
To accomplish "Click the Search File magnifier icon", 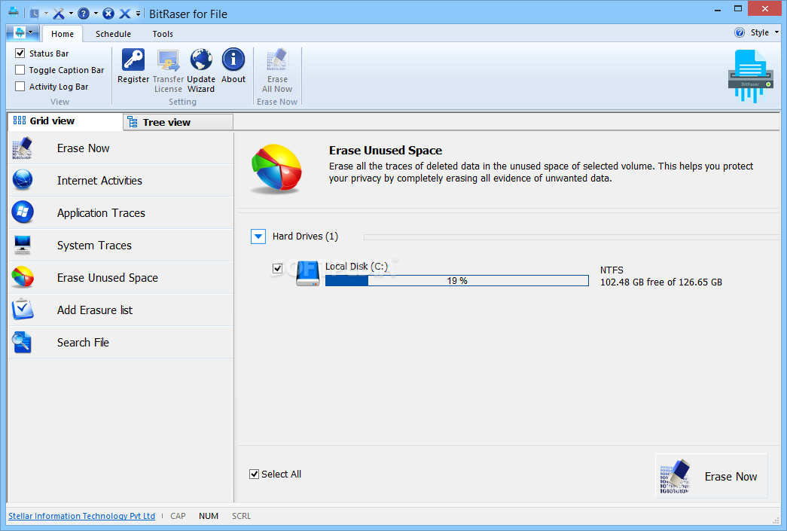I will (x=23, y=342).
